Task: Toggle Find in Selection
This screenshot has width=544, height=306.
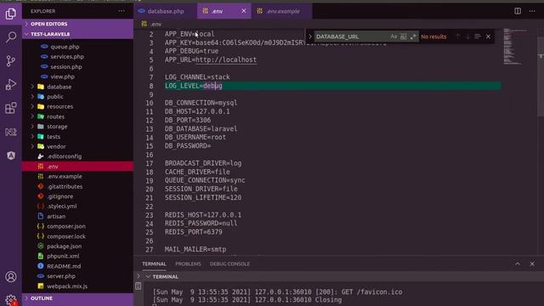Action: tap(478, 37)
